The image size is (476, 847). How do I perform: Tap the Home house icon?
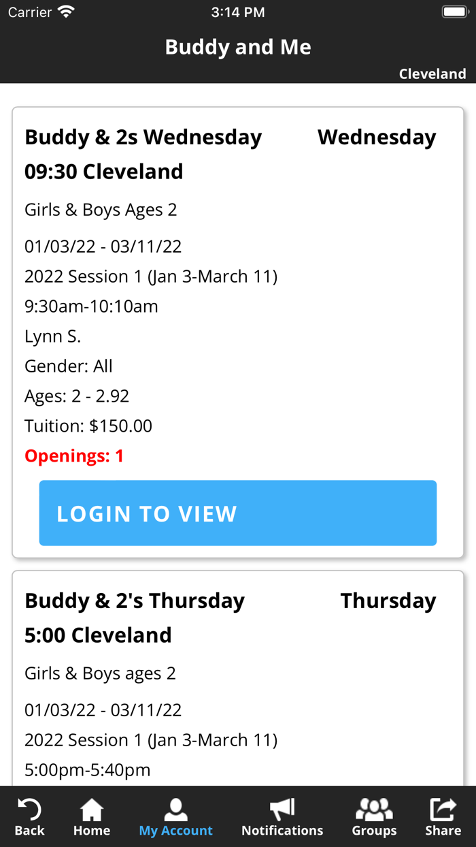coord(91,810)
